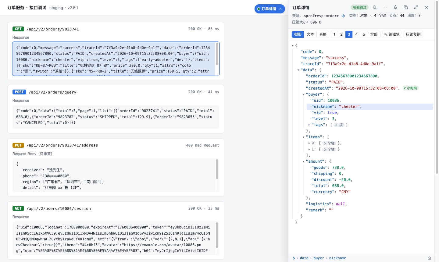Select the "nickname": "chester" row
This screenshot has height=262, width=439.
tap(370, 107)
